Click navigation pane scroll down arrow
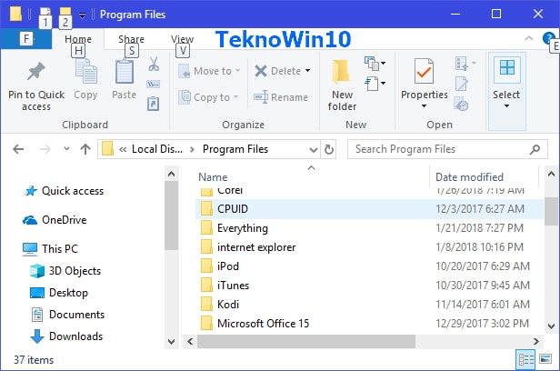 [x=172, y=341]
